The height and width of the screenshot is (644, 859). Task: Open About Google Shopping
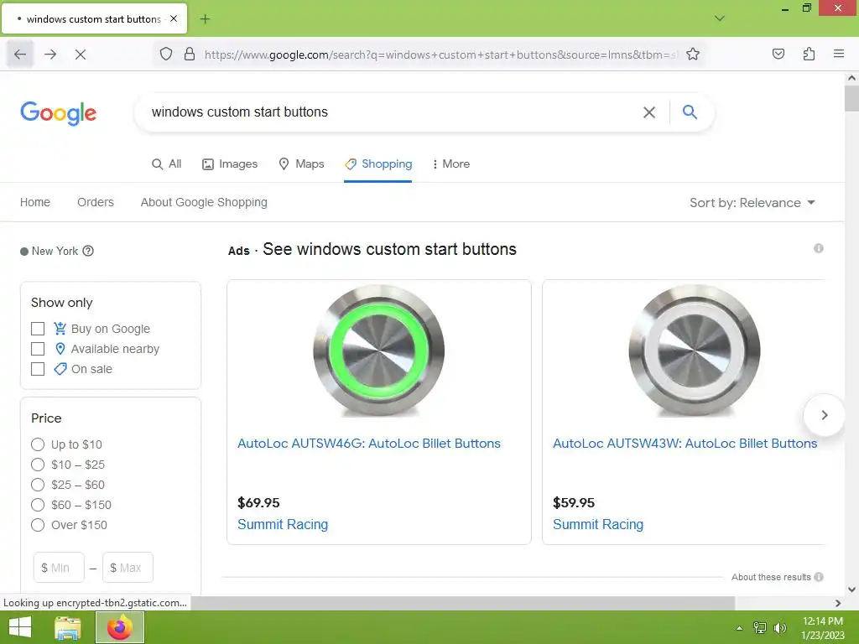pyautogui.click(x=204, y=202)
